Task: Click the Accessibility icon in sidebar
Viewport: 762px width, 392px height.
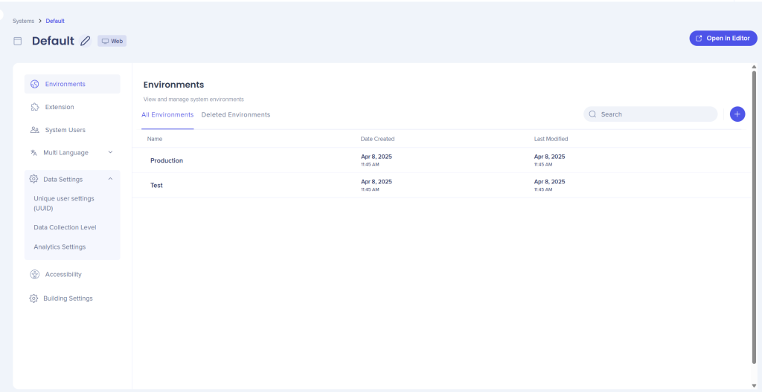Action: 34,275
